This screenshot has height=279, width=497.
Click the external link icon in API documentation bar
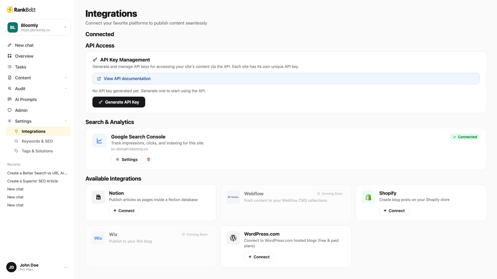(x=99, y=79)
